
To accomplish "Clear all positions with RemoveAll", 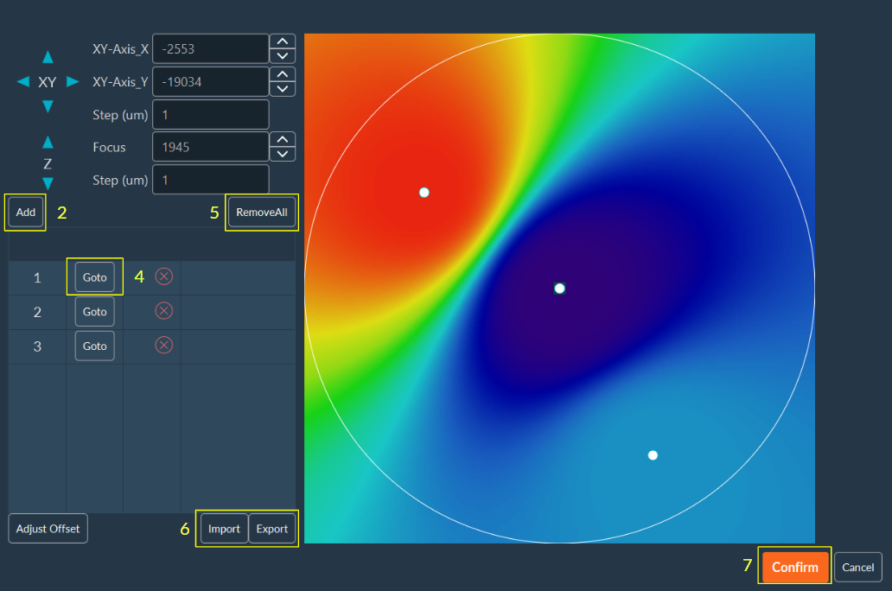I will pos(261,212).
